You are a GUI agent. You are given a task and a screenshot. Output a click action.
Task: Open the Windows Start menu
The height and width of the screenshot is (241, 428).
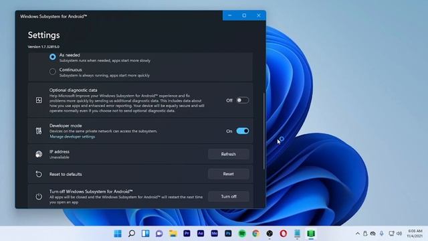pyautogui.click(x=118, y=234)
